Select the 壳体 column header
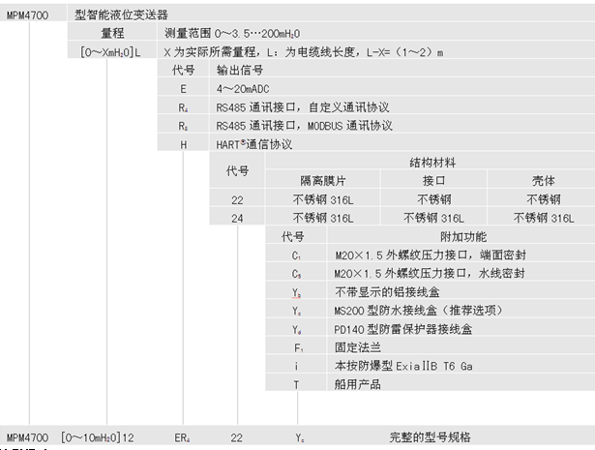Viewport: 595px width, 450px height. (542, 180)
